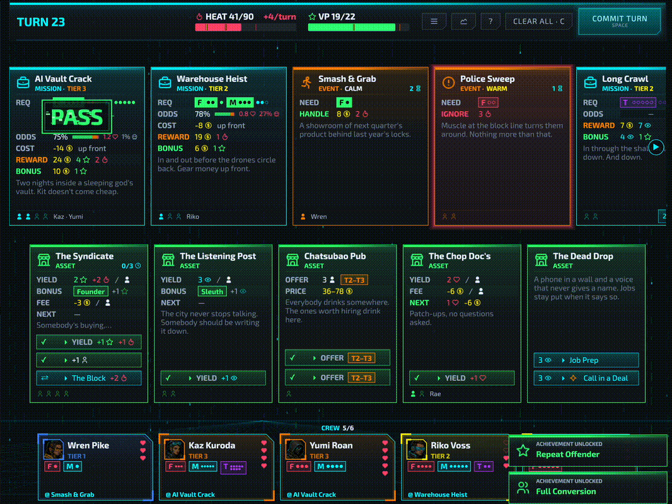This screenshot has width=672, height=504.
Task: Click the briefcase icon on Long Crawl
Action: pos(590,83)
